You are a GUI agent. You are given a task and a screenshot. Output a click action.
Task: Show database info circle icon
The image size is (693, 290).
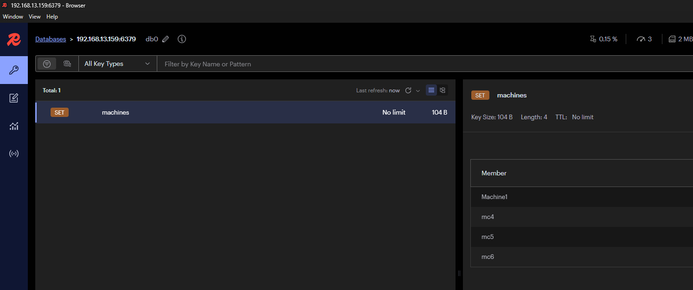(182, 39)
